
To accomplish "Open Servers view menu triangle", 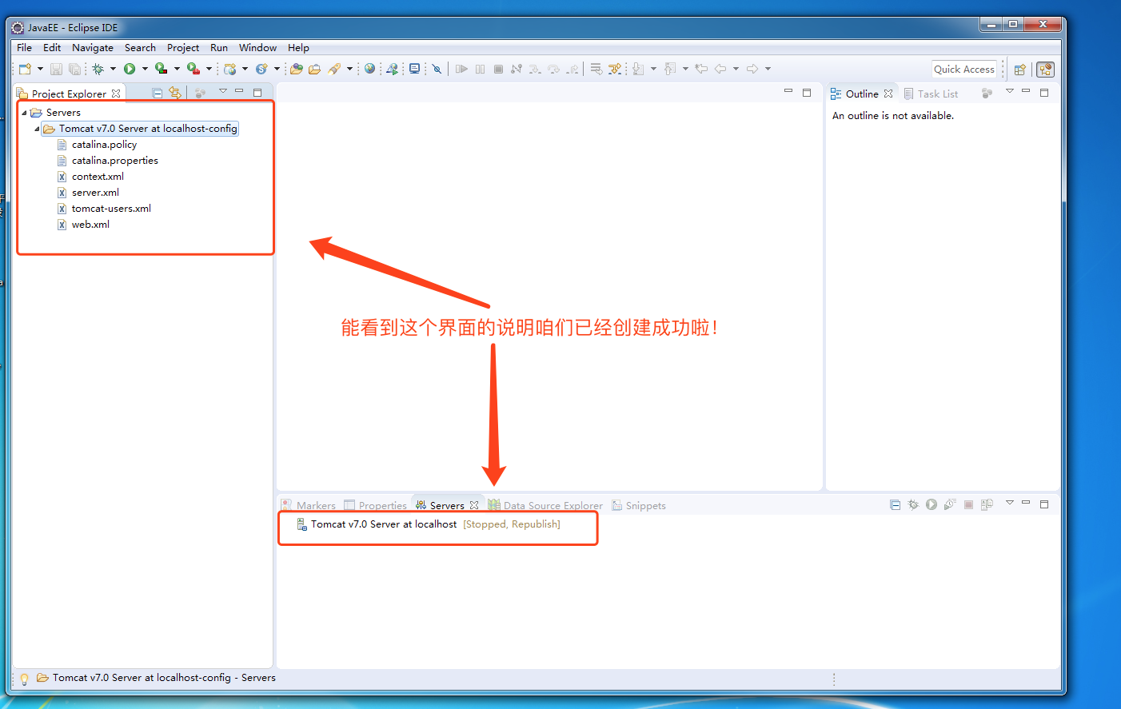I will click(x=1010, y=503).
